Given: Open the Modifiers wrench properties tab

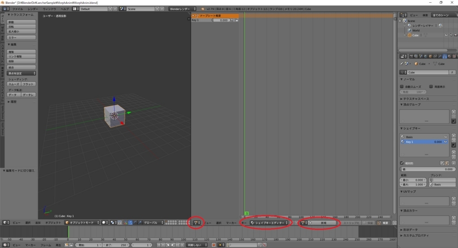Looking at the screenshot, I should point(440,56).
